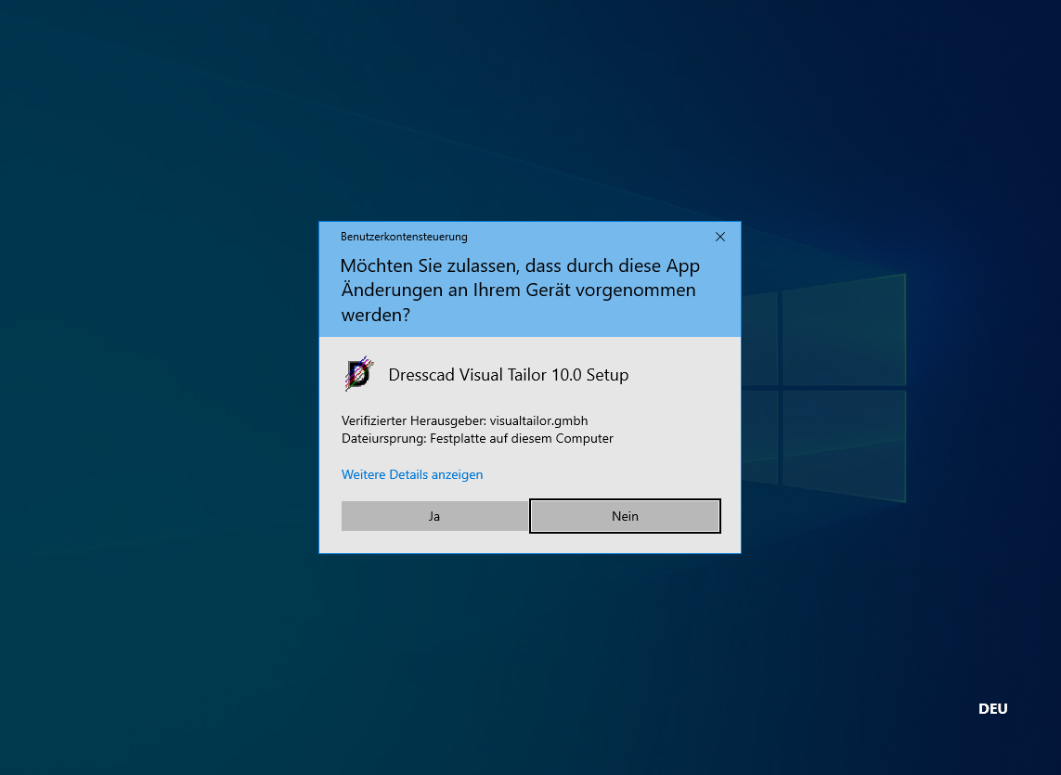Click the Verifizierter Herausgeber label

point(413,420)
